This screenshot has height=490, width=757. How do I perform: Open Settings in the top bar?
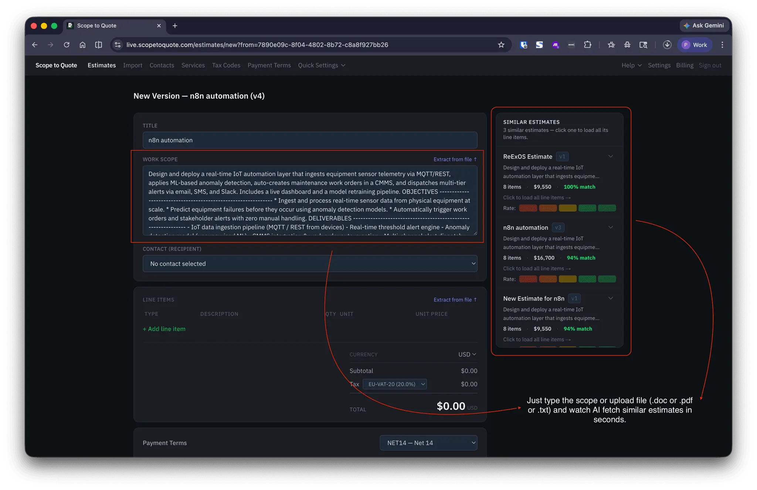[659, 65]
